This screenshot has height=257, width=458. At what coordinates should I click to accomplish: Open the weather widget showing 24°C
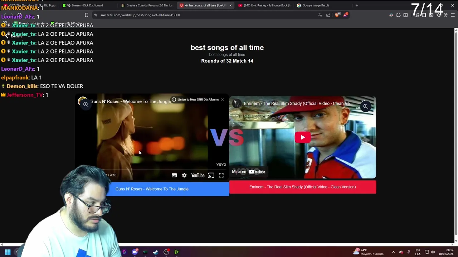click(x=369, y=252)
